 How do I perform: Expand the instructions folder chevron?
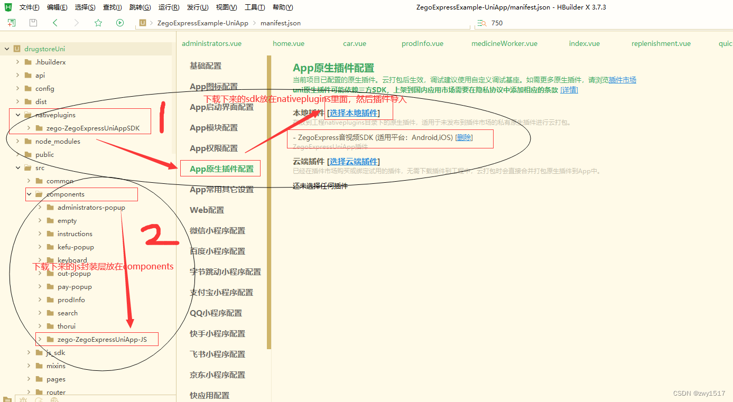40,234
